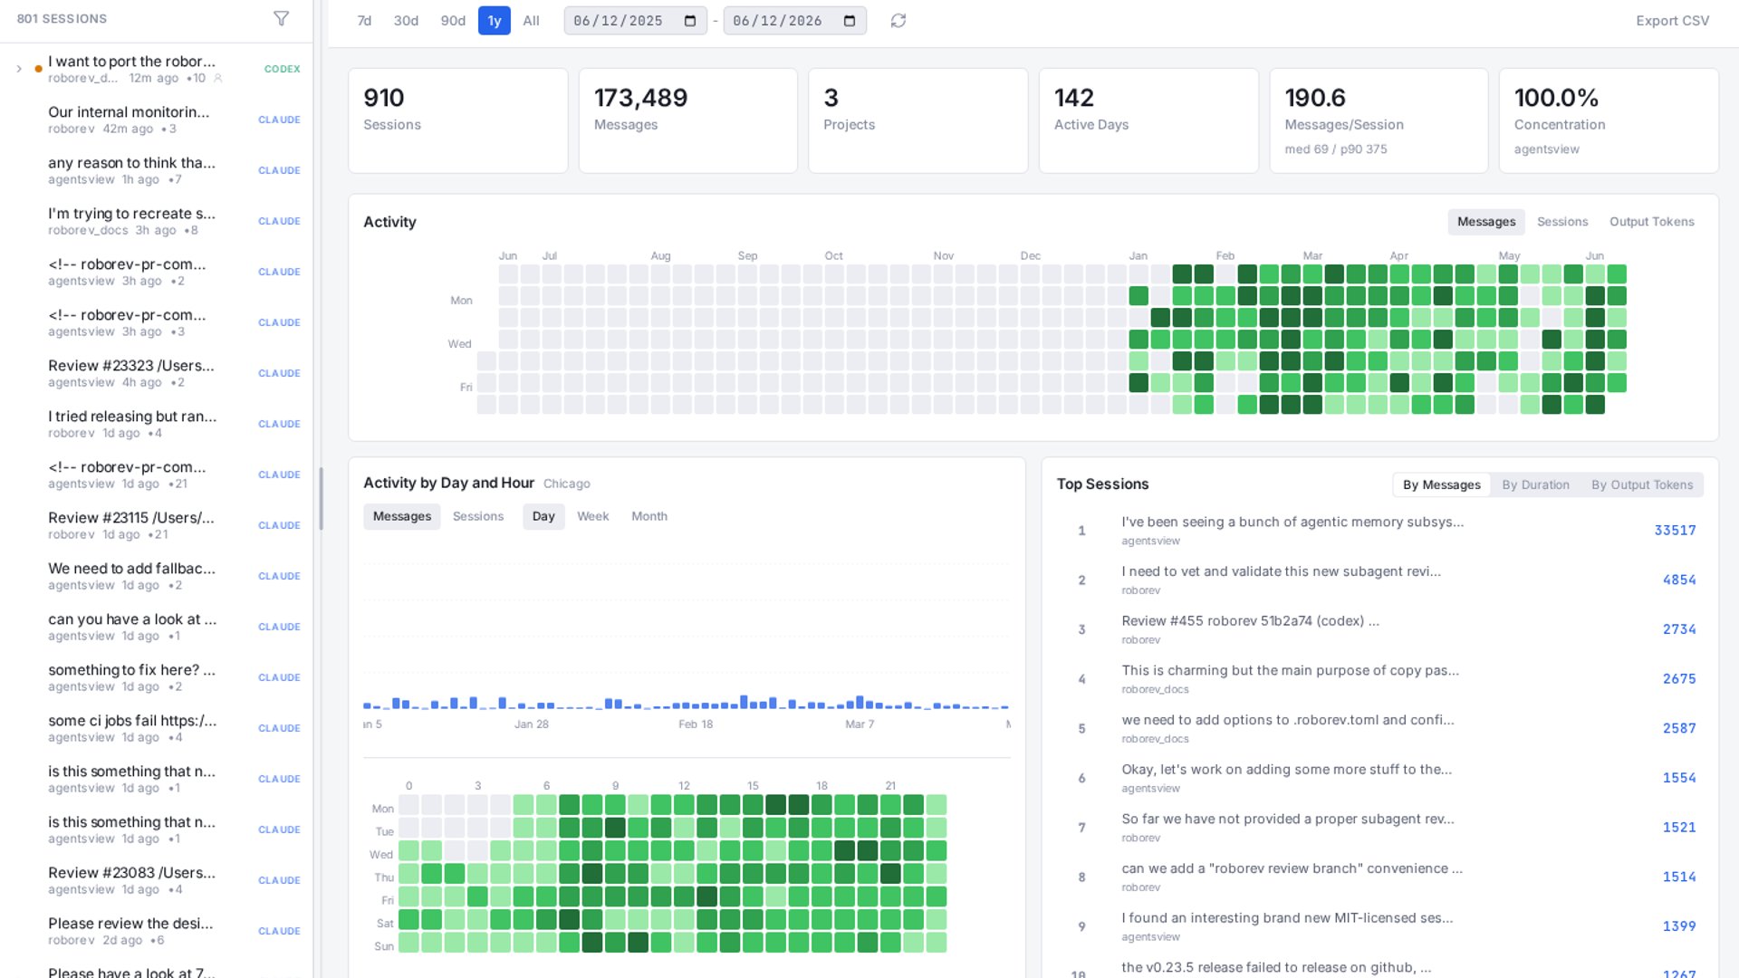1739x978 pixels.
Task: Click the 4854 message count value
Action: 1678,580
